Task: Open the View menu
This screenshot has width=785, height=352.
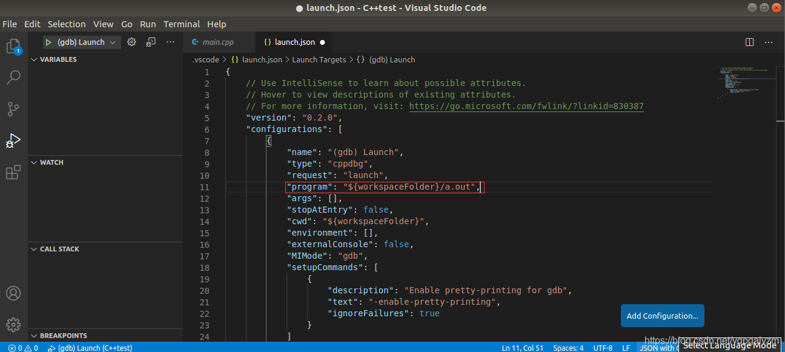Action: click(103, 24)
